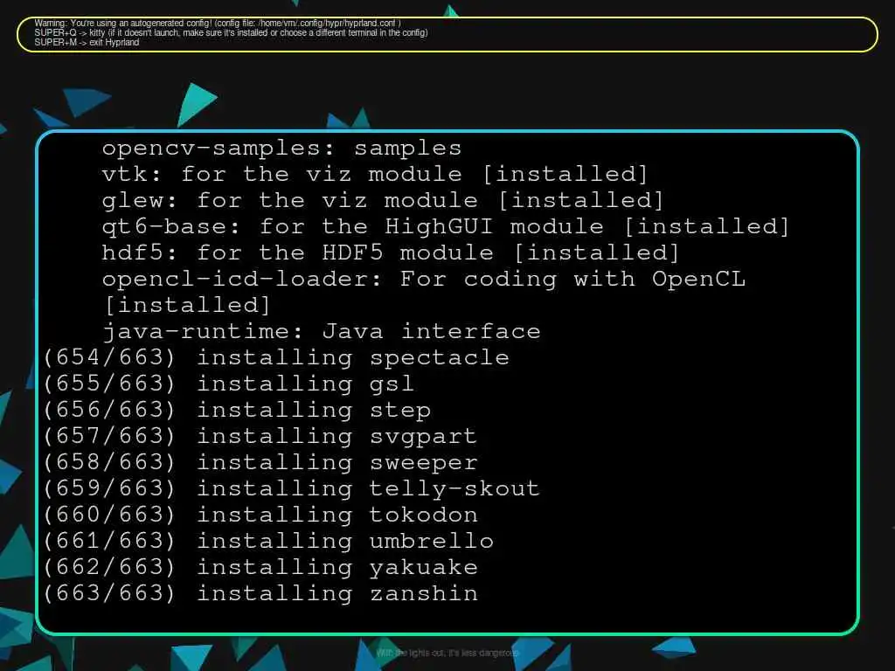Click the installing sweeper line

click(x=260, y=463)
